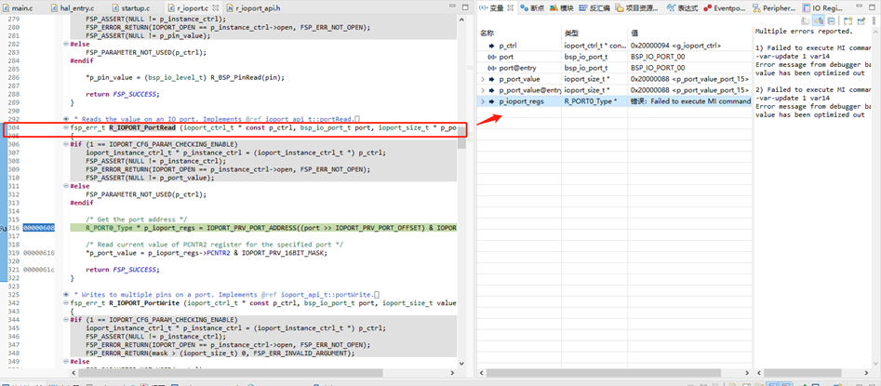Click the Collapse All variables icon
Screen dimensions: 881x386
click(831, 20)
